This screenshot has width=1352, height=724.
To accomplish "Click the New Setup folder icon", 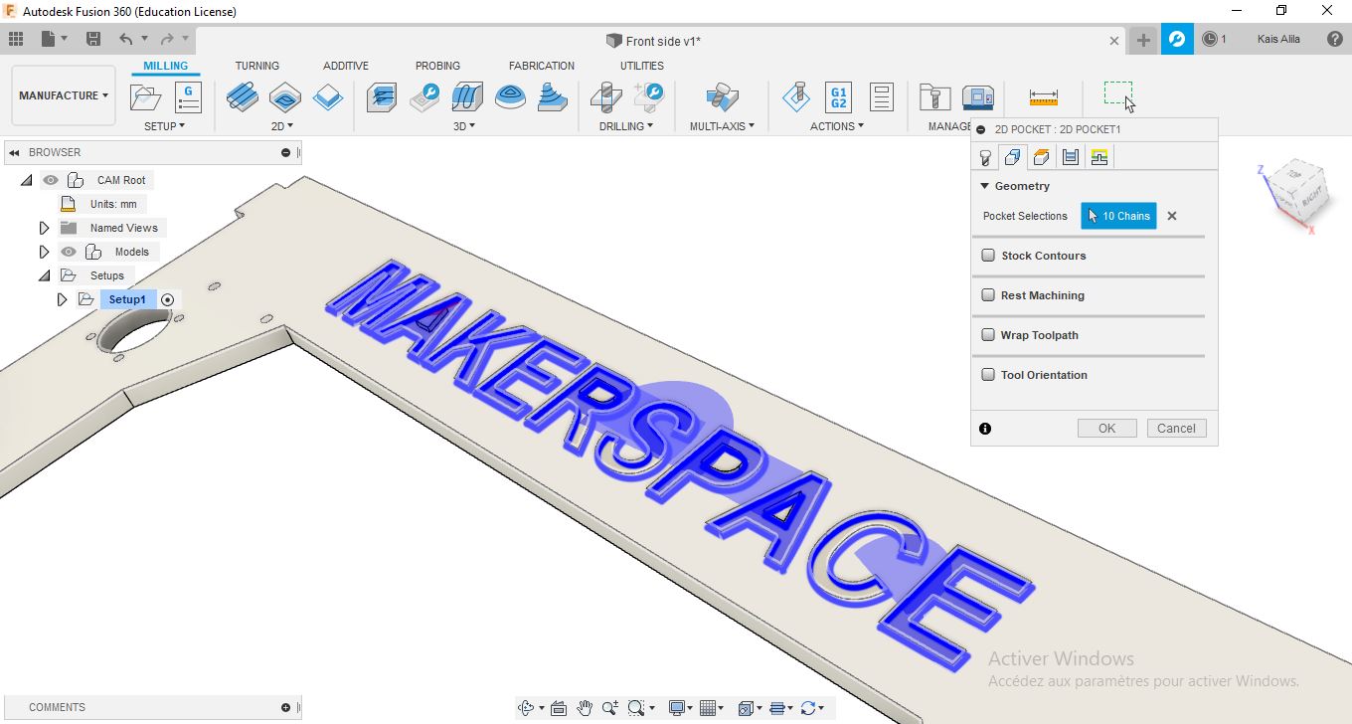I will coord(145,97).
